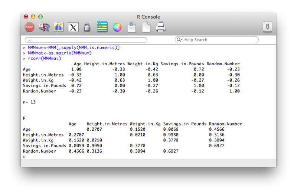
Task: Click the Help Search field
Action: coord(216,40)
